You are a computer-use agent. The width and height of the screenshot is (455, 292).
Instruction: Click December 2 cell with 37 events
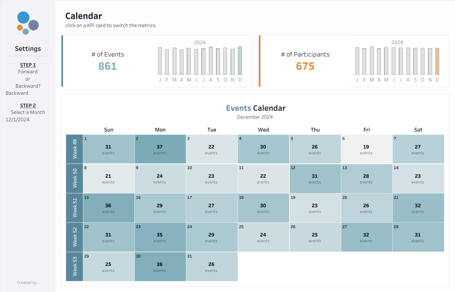pos(160,149)
